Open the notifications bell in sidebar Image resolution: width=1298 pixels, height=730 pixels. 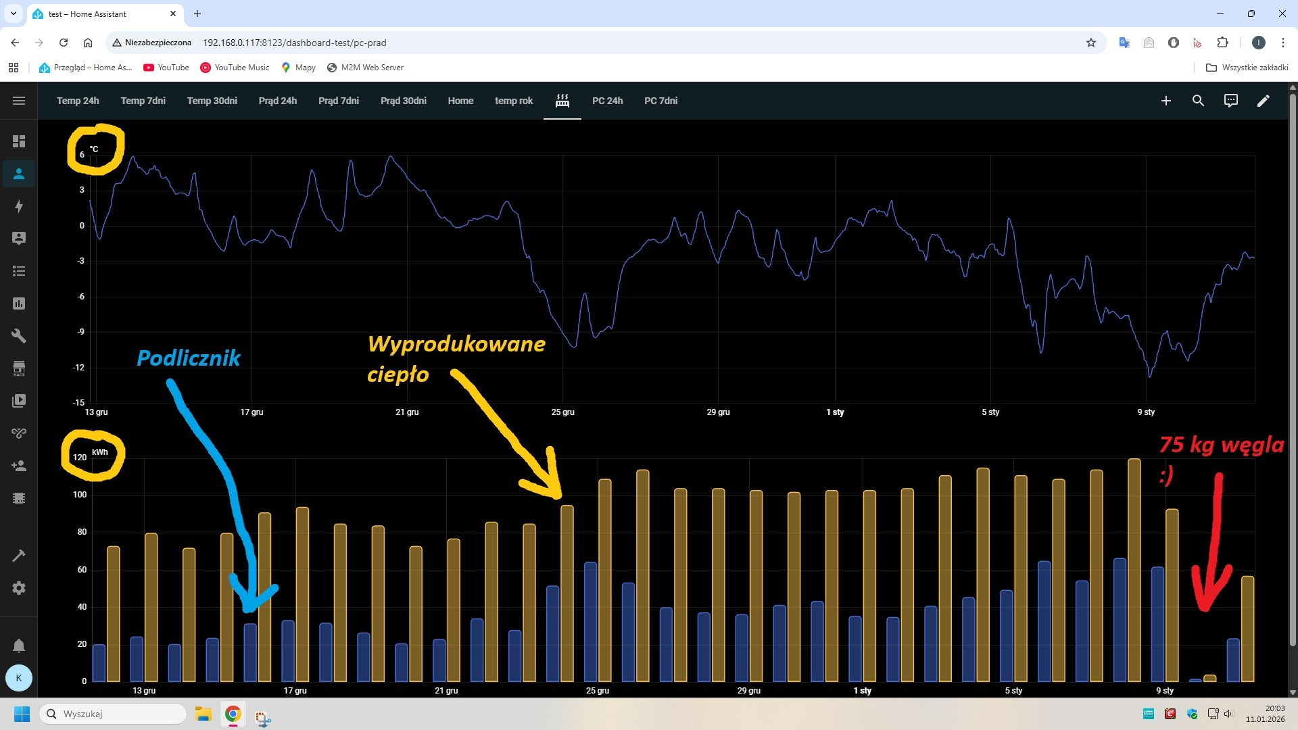coord(19,646)
